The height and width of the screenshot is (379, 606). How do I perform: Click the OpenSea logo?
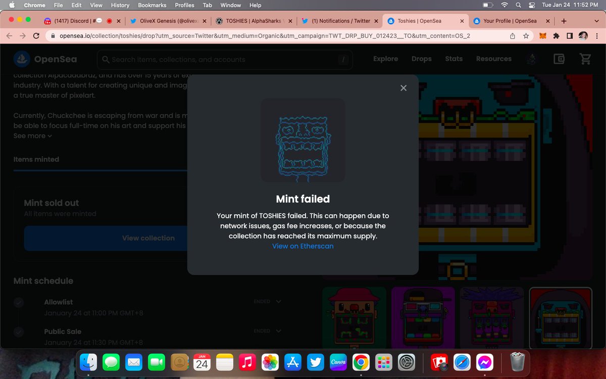coord(45,59)
